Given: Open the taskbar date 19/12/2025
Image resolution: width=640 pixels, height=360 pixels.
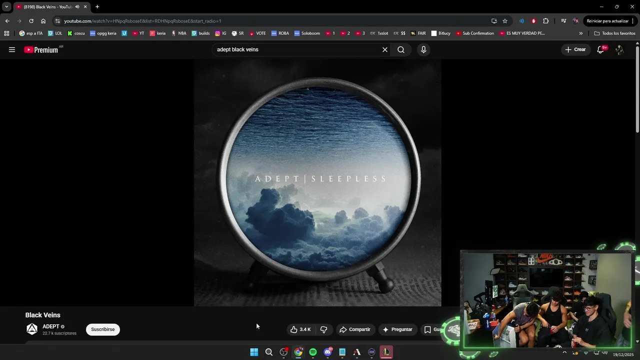Looking at the screenshot, I should 623,354.
